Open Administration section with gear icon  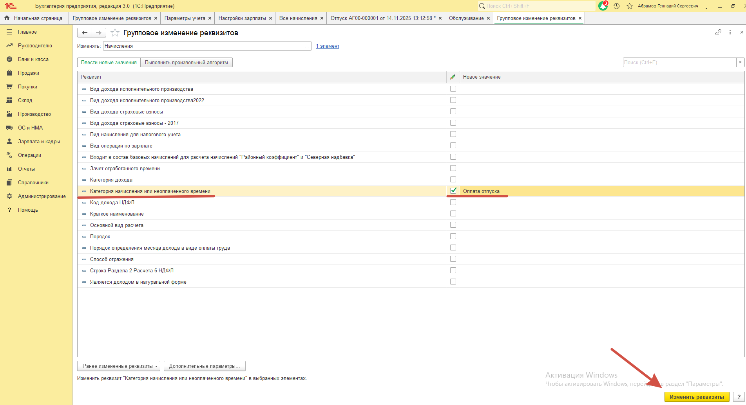[x=42, y=196]
